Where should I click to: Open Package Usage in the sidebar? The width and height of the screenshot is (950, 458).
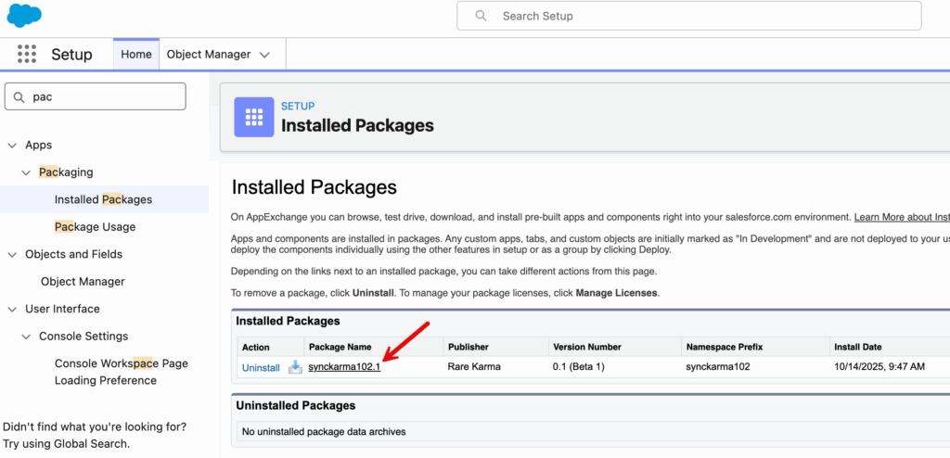pos(96,226)
